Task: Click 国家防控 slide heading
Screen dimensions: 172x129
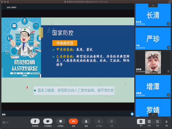Action: click(63, 33)
